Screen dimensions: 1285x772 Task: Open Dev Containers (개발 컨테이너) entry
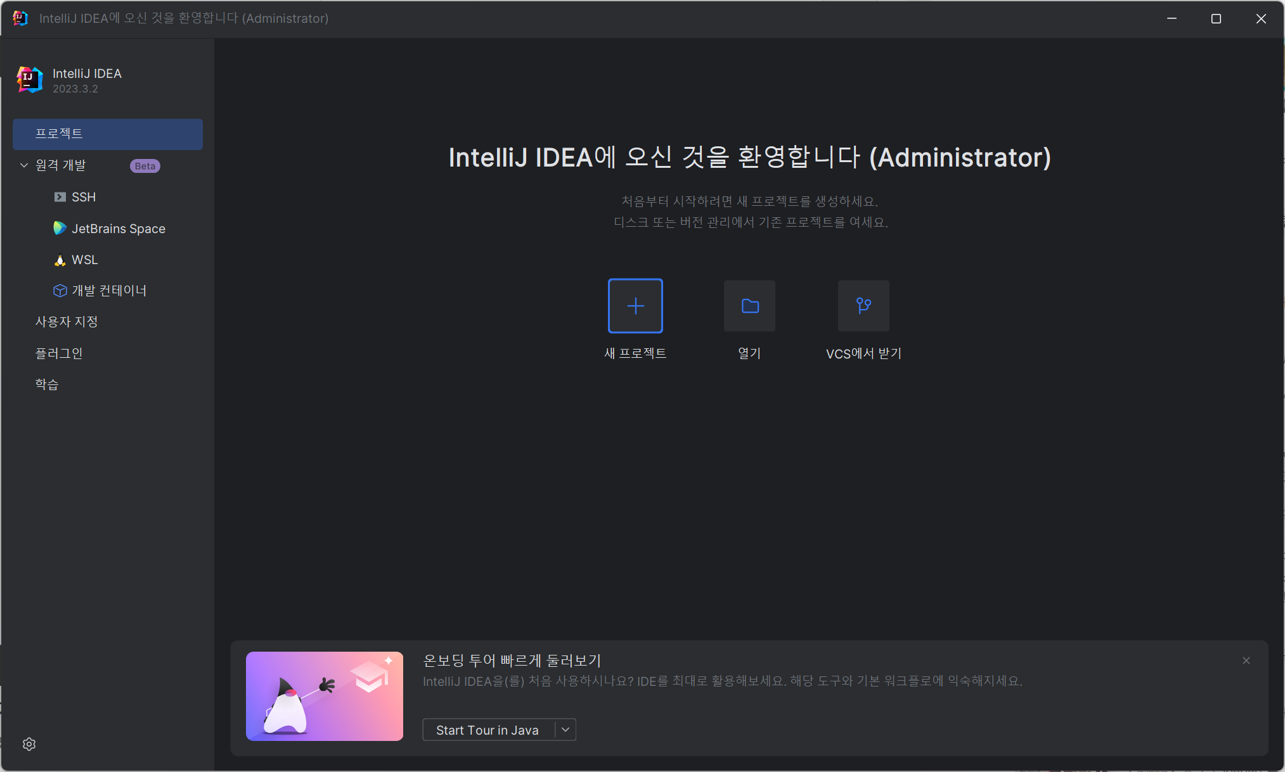click(108, 291)
